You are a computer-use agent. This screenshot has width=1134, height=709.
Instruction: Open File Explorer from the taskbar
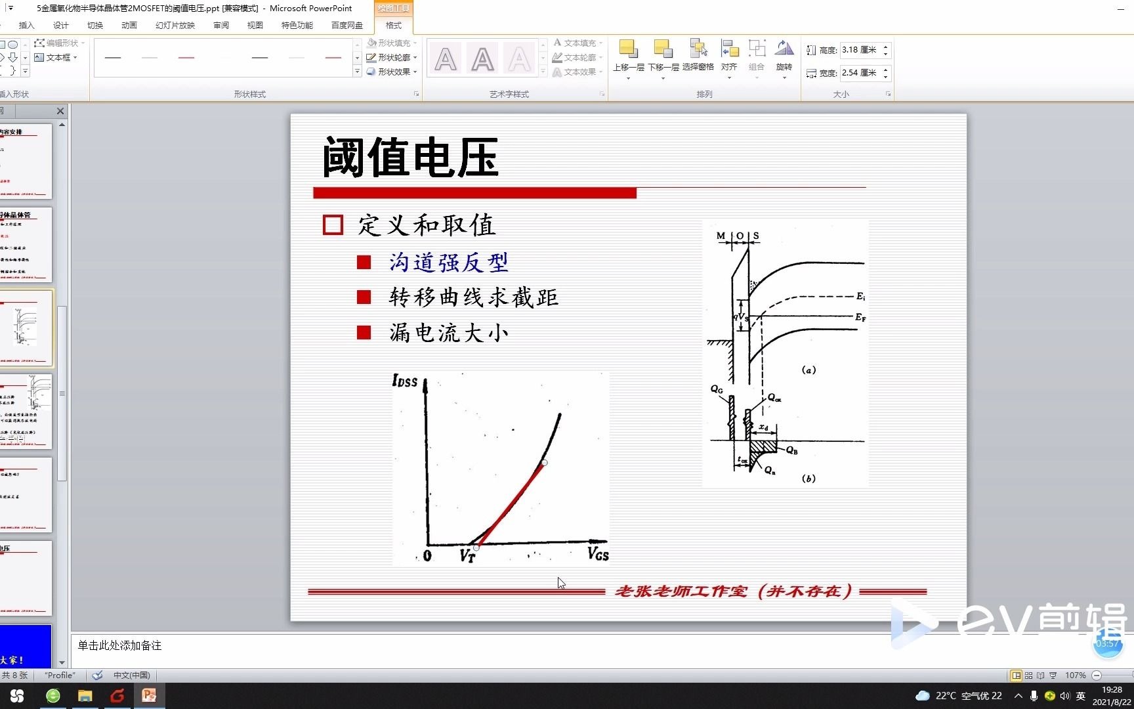[85, 696]
